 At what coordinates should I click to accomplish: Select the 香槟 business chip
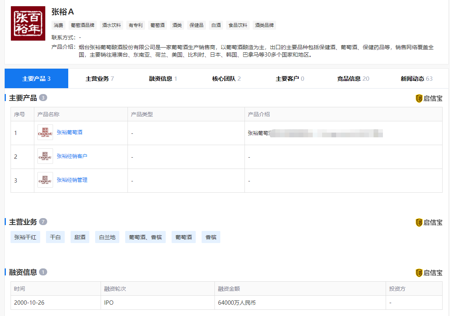pos(211,237)
